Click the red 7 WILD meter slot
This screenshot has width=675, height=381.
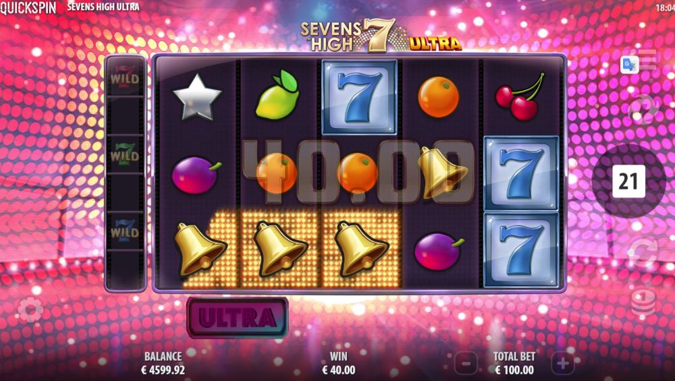[125, 77]
